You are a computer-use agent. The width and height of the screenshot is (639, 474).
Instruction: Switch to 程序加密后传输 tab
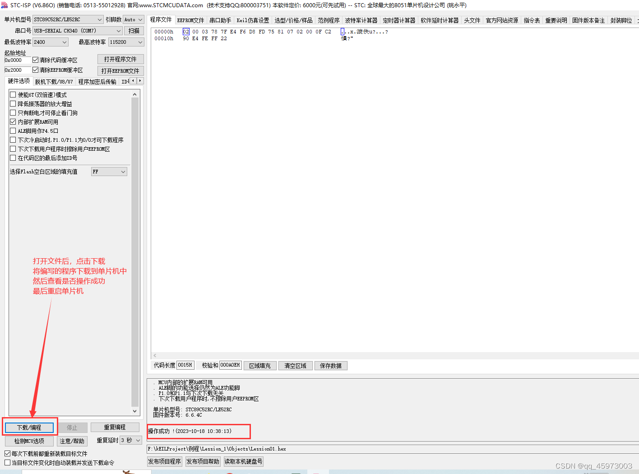point(97,82)
